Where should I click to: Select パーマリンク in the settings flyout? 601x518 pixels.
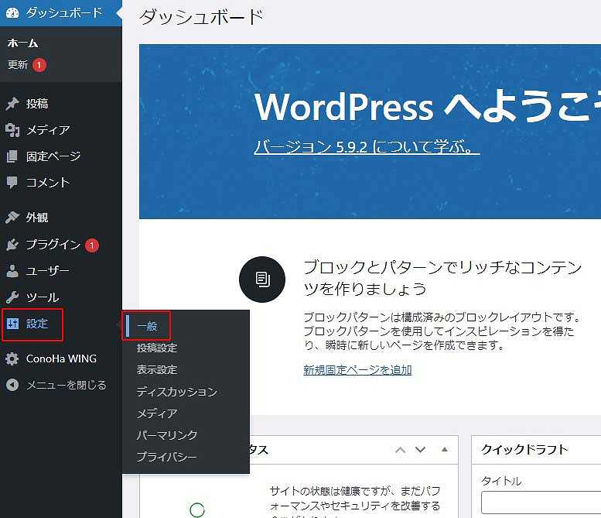tap(167, 435)
